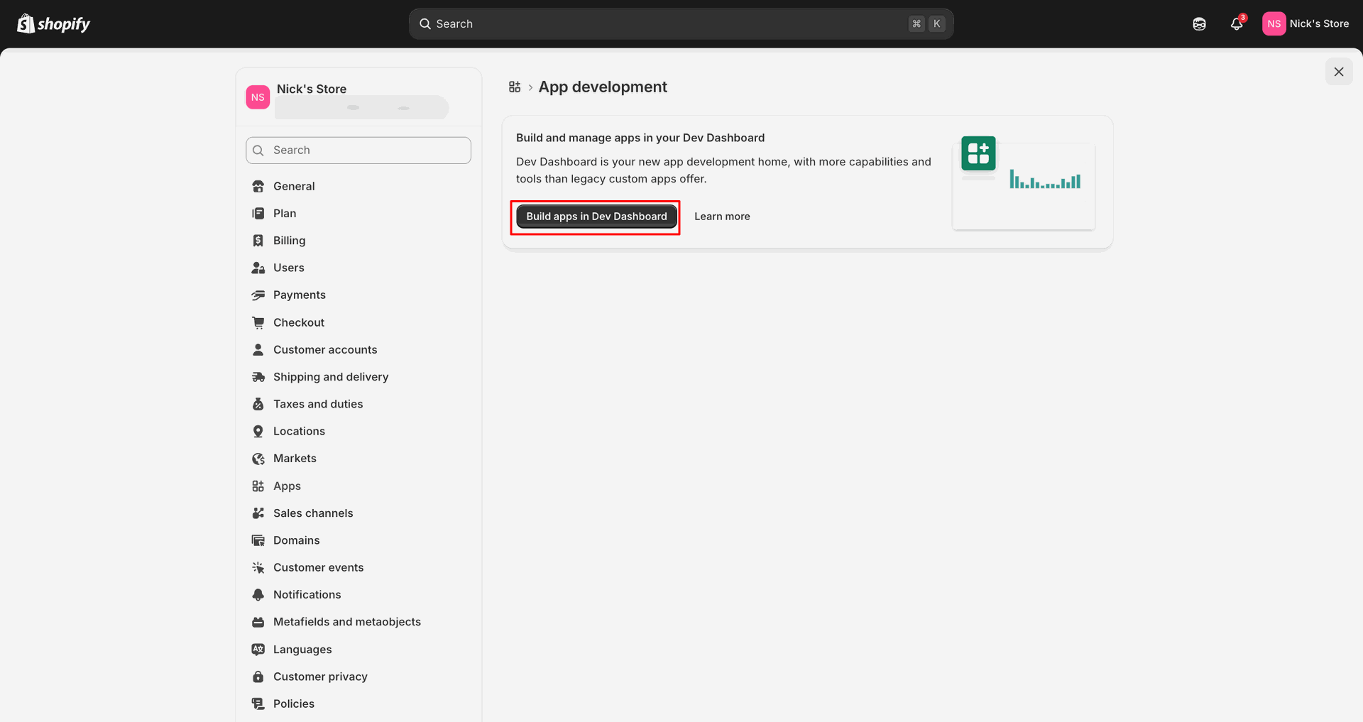Open Sales channels settings
Screen dimensions: 1363x722
tap(313, 513)
